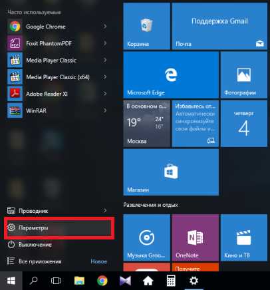Screen dimensions: 270x290
Task: Open the Корзина recycle bin tile
Action: (x=146, y=26)
